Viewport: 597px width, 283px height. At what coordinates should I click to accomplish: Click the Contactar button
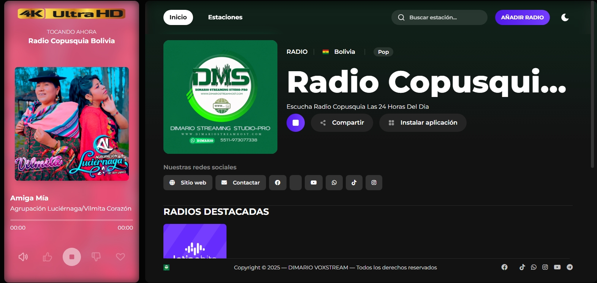pyautogui.click(x=241, y=183)
